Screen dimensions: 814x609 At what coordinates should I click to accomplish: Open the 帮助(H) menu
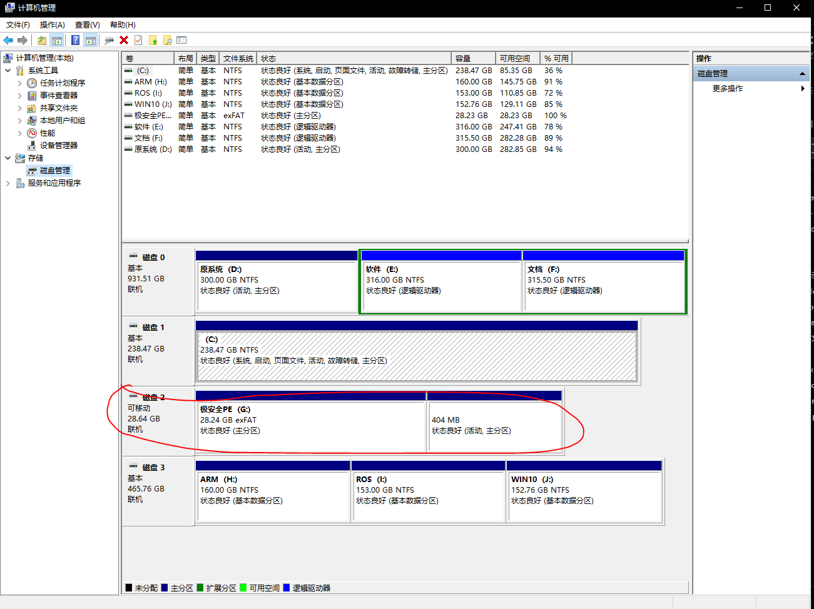(x=123, y=25)
